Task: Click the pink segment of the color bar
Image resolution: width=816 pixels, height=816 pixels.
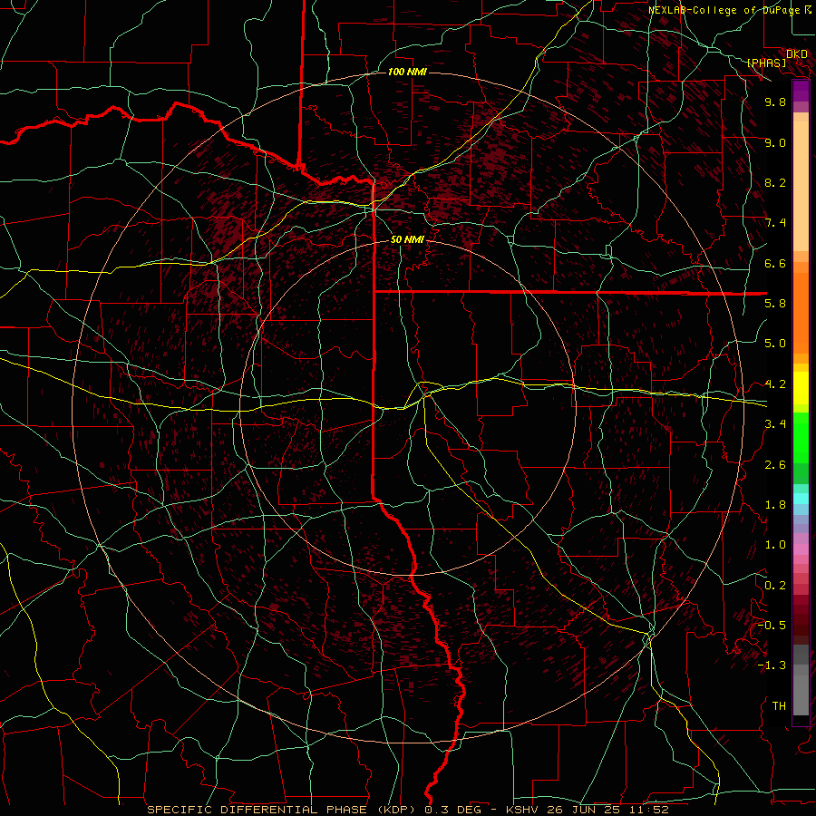Action: click(801, 549)
